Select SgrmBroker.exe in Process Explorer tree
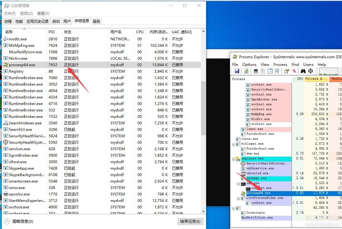The width and height of the screenshot is (342, 229). coord(264,99)
